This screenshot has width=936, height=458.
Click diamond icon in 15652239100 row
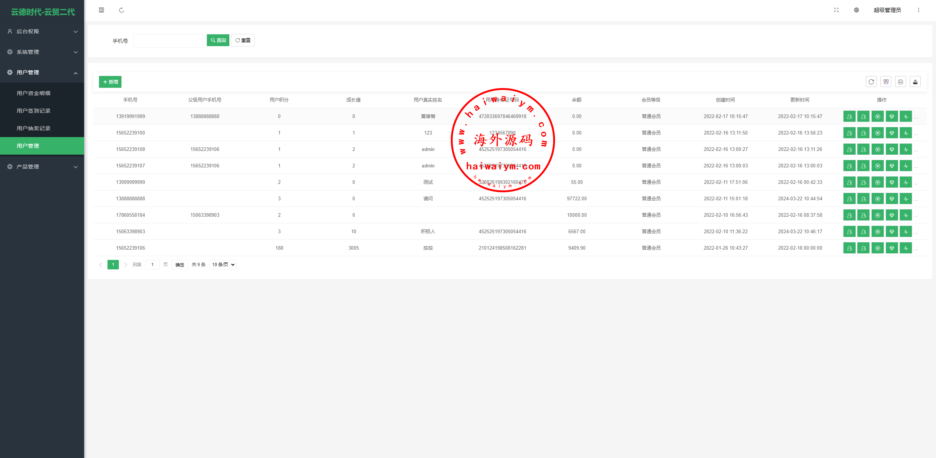tap(892, 133)
